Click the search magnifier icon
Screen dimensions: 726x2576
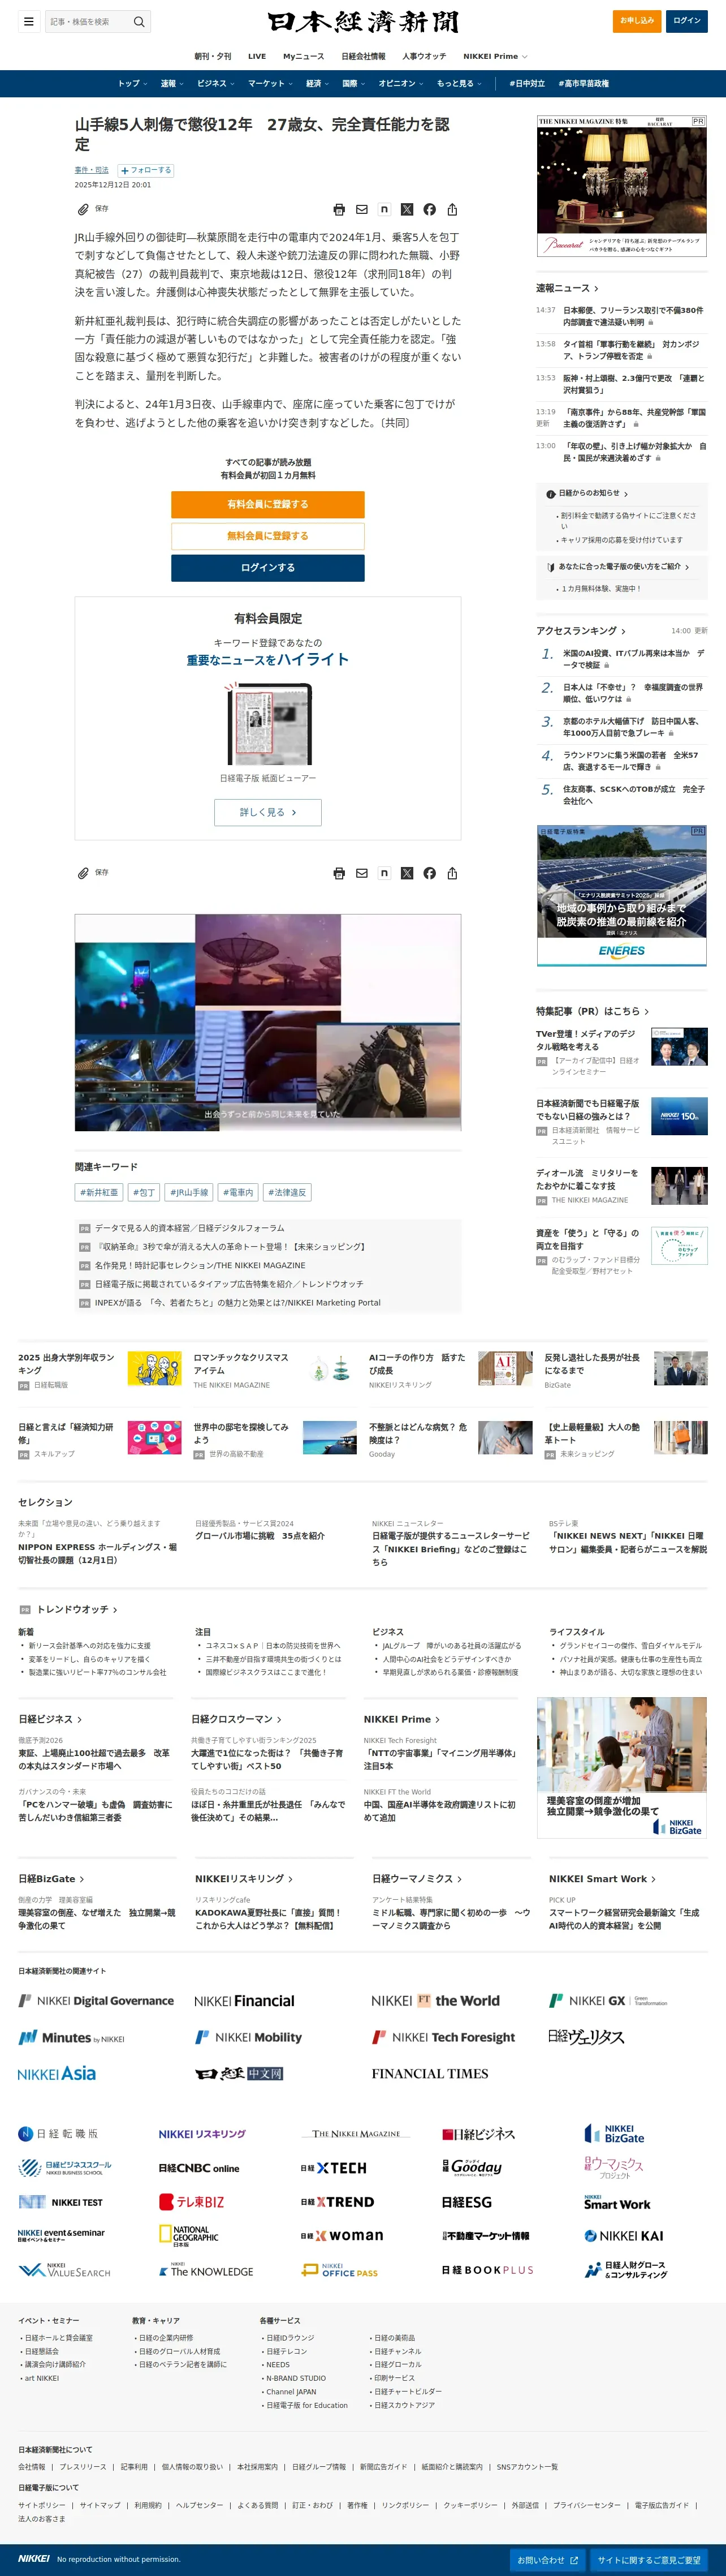coord(139,21)
